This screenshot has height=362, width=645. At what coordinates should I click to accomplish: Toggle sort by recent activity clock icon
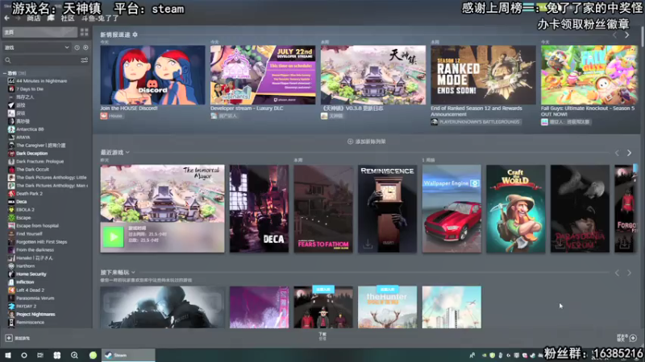pos(77,47)
